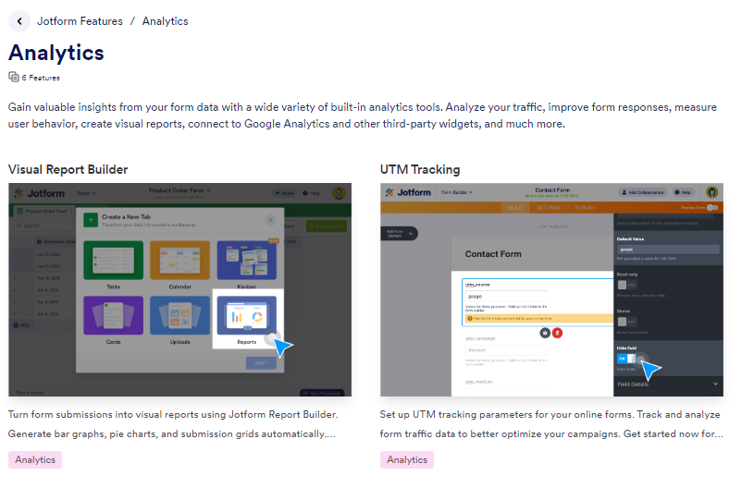Screen dimensions: 754x488
Task: Click the Analytics tag under UTM Tracking
Action: tap(406, 459)
